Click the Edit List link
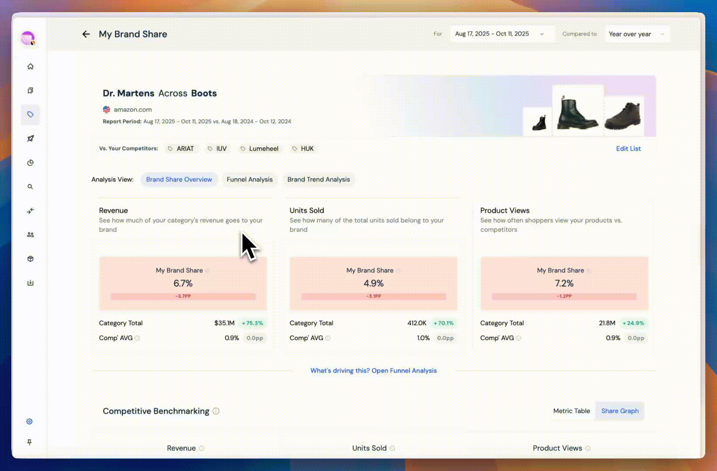Image resolution: width=717 pixels, height=471 pixels. coord(628,149)
